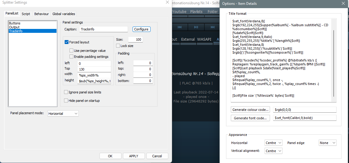Open Panel placement mode dropdown

click(x=63, y=114)
